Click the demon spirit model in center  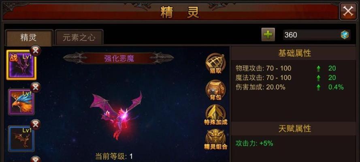(x=116, y=115)
